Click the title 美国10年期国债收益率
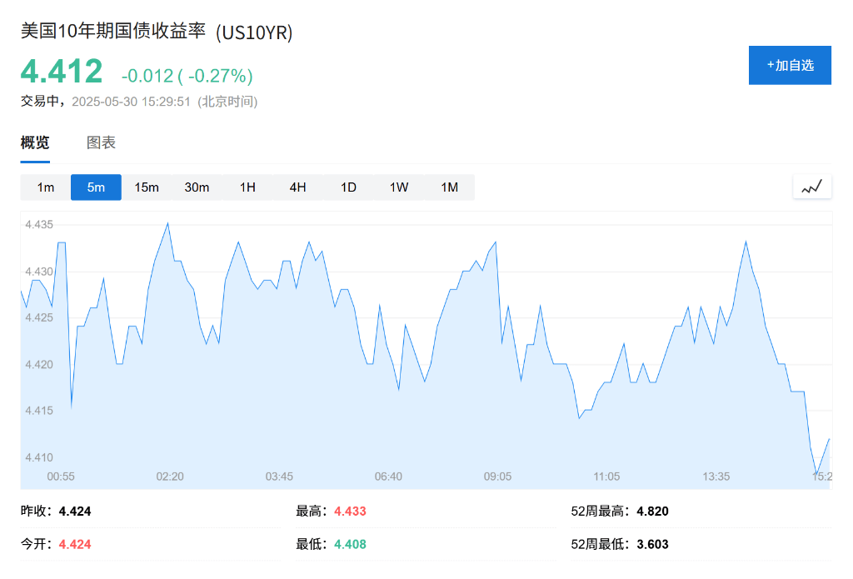This screenshot has width=853, height=579. click(113, 31)
